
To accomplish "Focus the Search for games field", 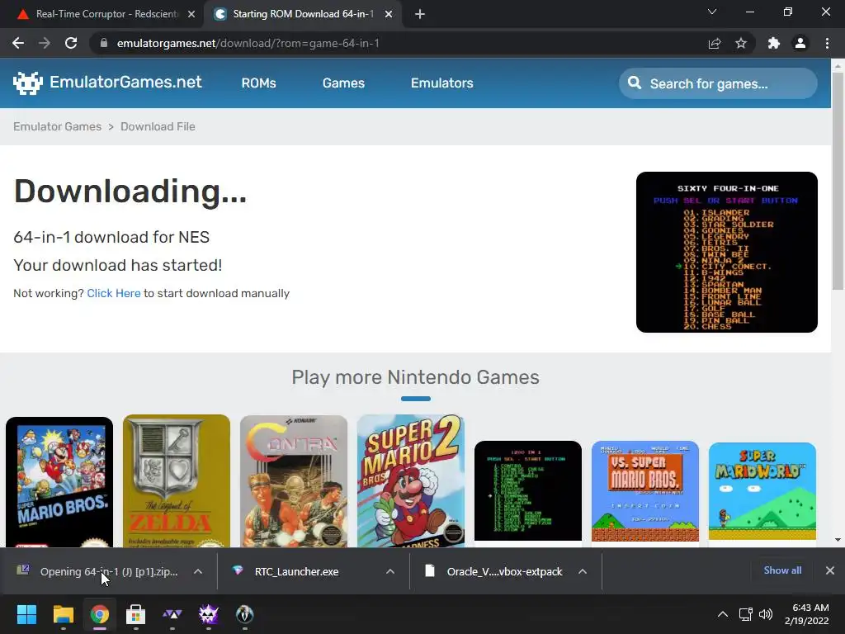I will (718, 83).
